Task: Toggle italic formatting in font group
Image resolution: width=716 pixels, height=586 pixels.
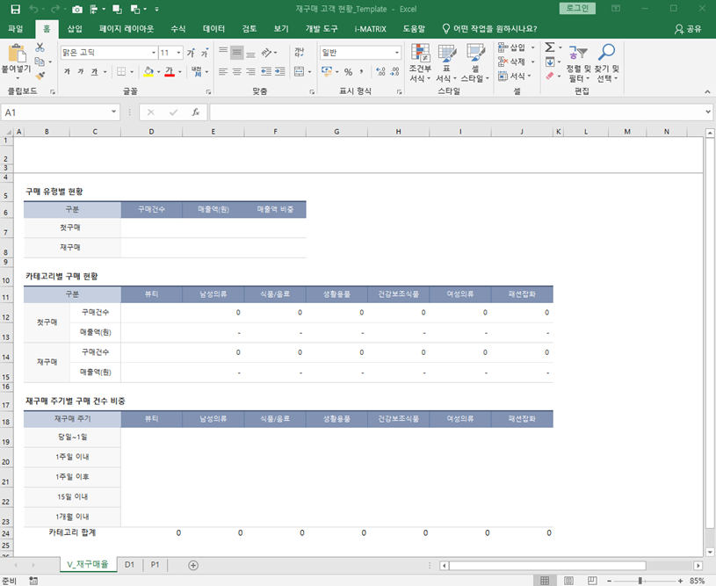Action: click(x=81, y=72)
